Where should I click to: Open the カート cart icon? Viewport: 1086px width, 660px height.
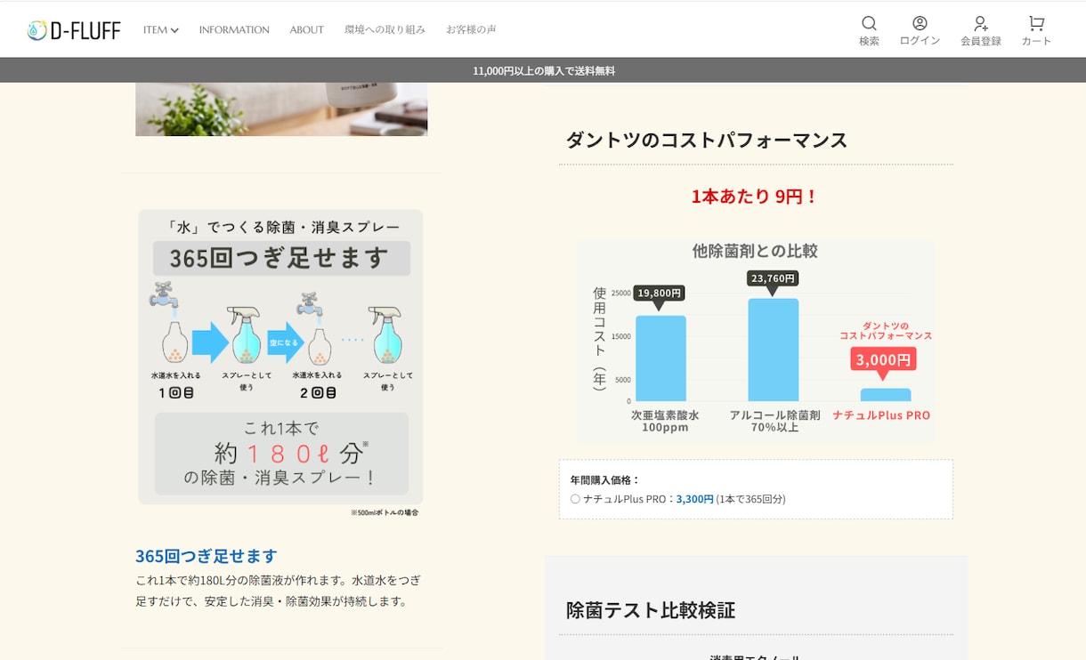point(1036,30)
